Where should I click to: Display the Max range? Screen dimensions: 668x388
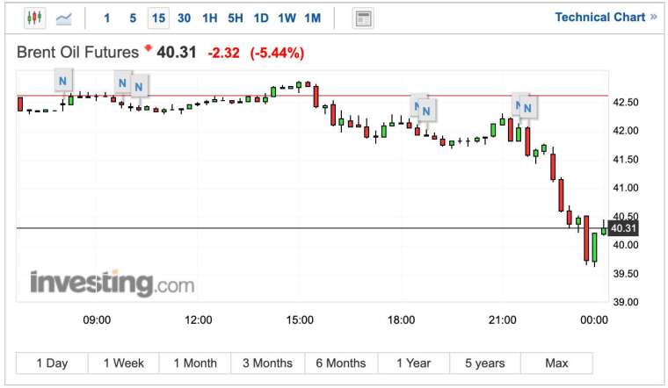point(556,363)
